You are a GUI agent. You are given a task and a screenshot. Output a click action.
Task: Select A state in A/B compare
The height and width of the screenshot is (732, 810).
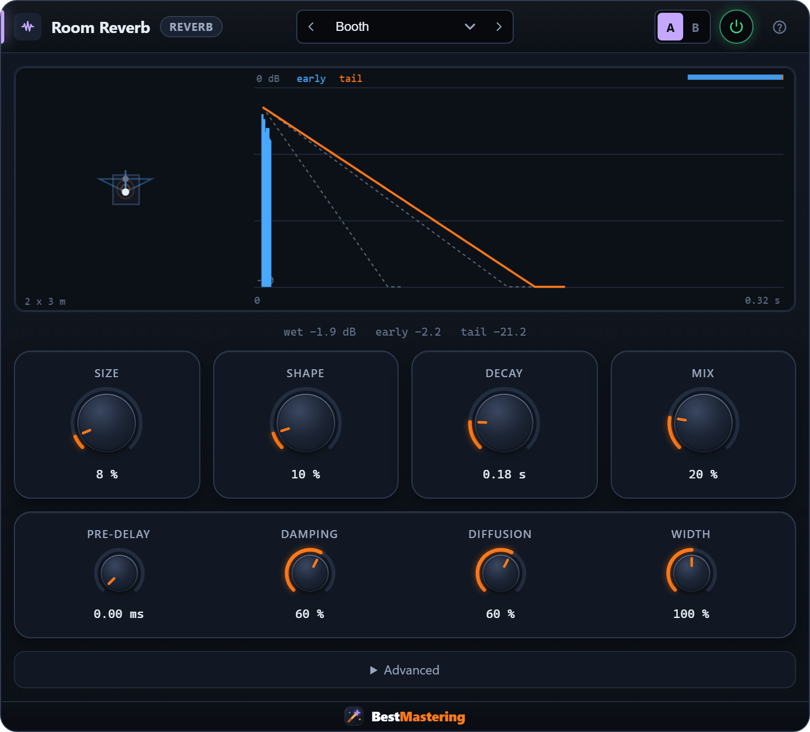click(x=670, y=27)
